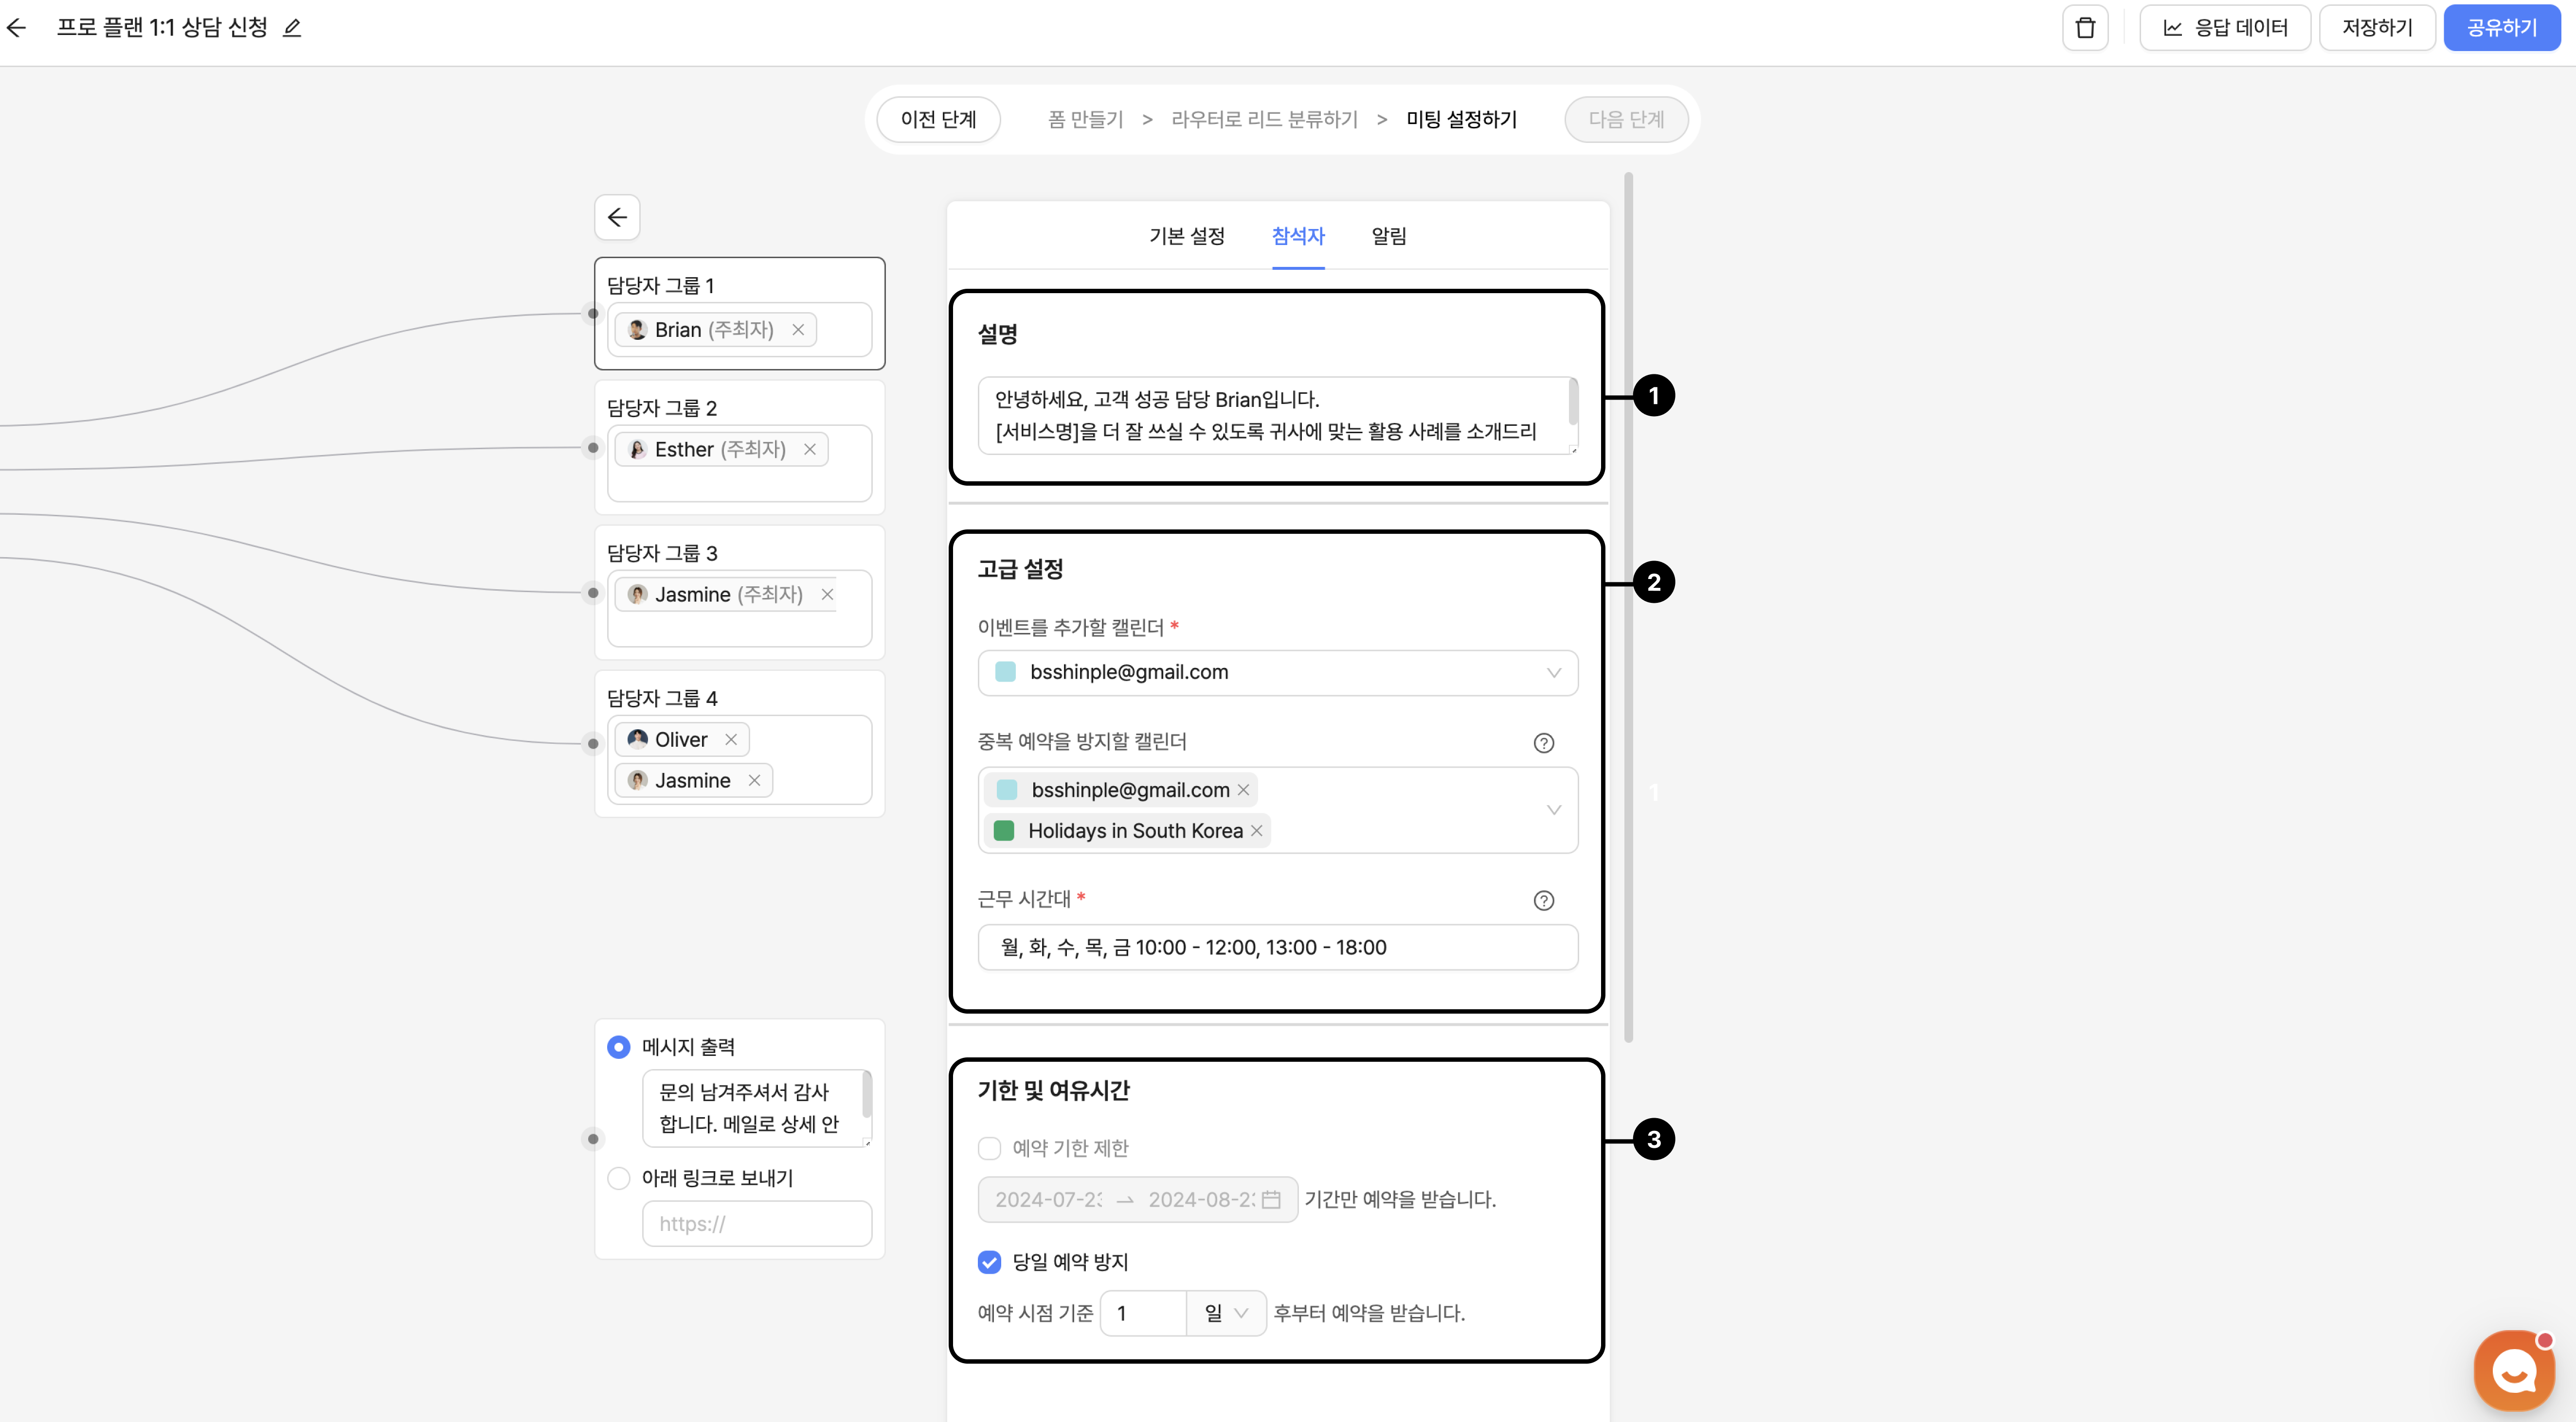Expand the 중복 예약 방지 calendar multi-select
Screen dimensions: 2576x1422
(1553, 809)
